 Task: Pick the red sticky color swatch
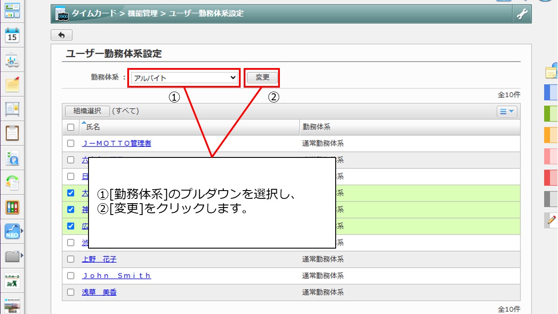pos(551,177)
